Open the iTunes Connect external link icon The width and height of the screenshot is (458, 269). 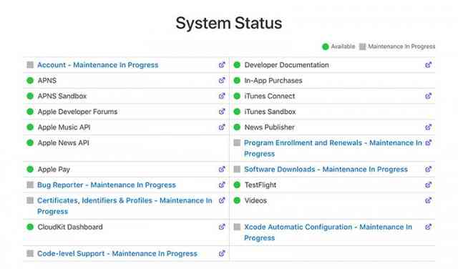[x=428, y=96]
